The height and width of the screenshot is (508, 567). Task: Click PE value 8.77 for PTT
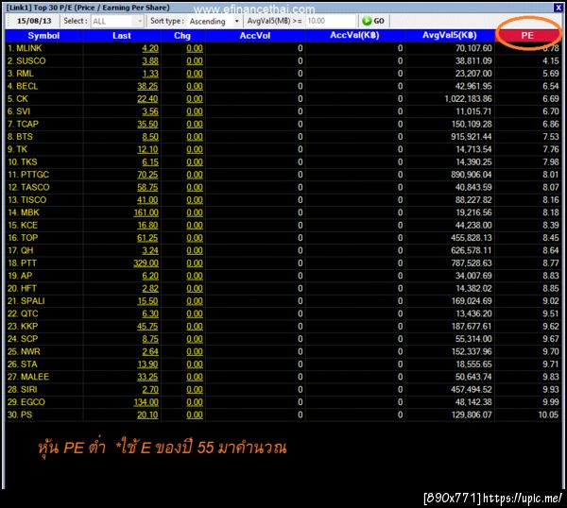(550, 263)
